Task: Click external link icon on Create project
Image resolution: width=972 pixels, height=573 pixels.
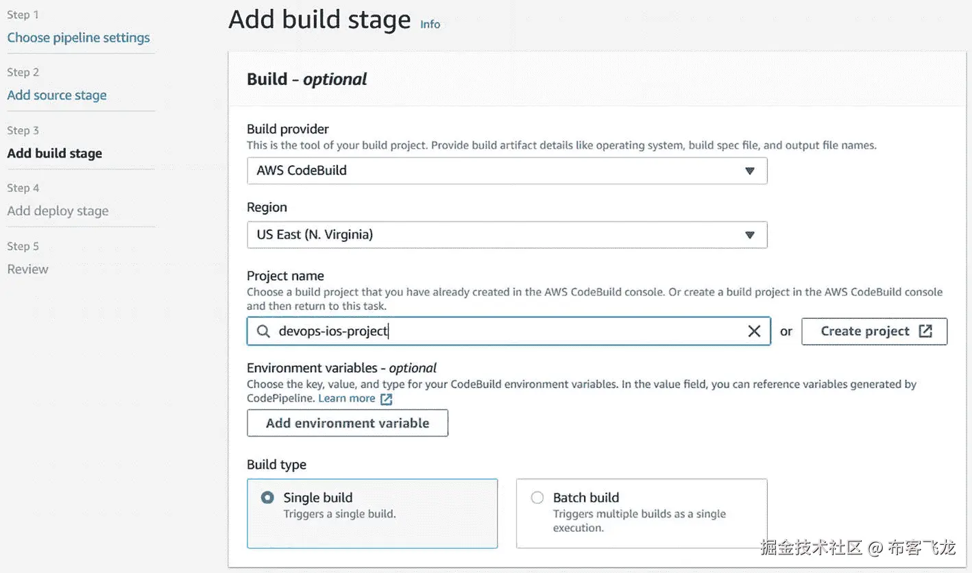Action: point(925,332)
